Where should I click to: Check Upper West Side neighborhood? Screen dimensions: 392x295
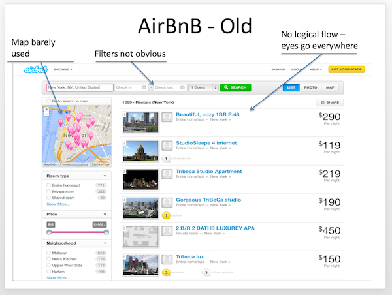point(48,265)
